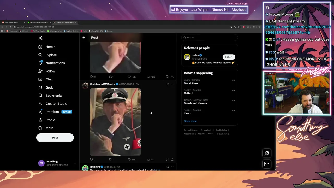
Task: Open more options on Undefeated X Warrior post
Action: (x=172, y=84)
